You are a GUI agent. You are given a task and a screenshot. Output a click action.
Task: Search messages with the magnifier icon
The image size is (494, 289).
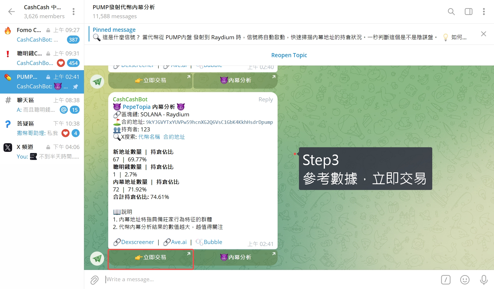tap(451, 12)
